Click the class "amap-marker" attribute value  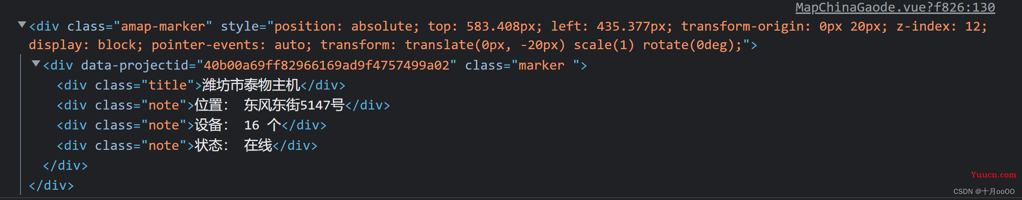coord(163,26)
